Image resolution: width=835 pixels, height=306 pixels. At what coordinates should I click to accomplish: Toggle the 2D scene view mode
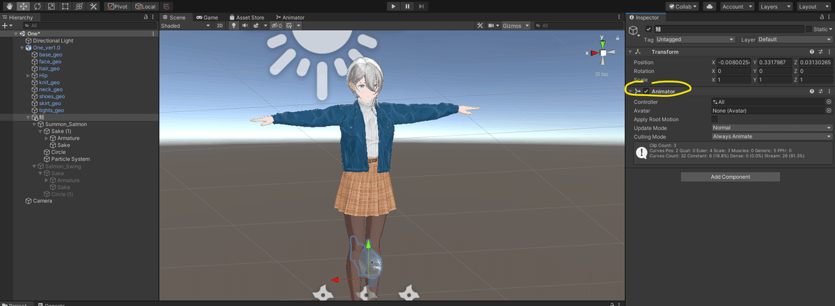click(x=220, y=26)
